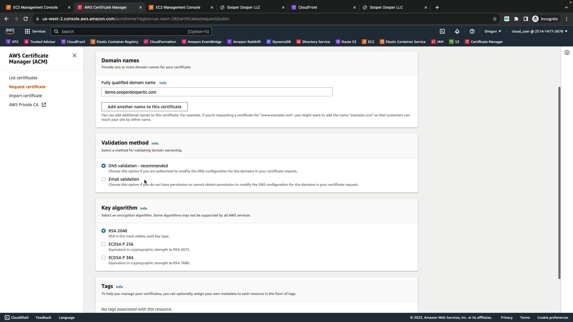
Task: Click Add another name to this certificate
Action: tap(144, 107)
